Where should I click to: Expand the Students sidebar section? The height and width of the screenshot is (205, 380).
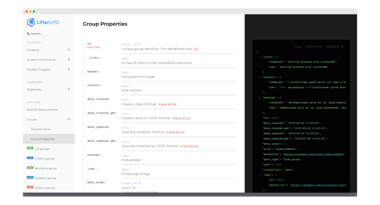point(69,50)
